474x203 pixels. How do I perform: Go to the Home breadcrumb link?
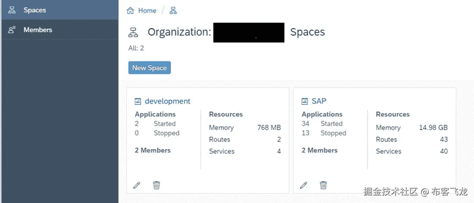point(147,11)
